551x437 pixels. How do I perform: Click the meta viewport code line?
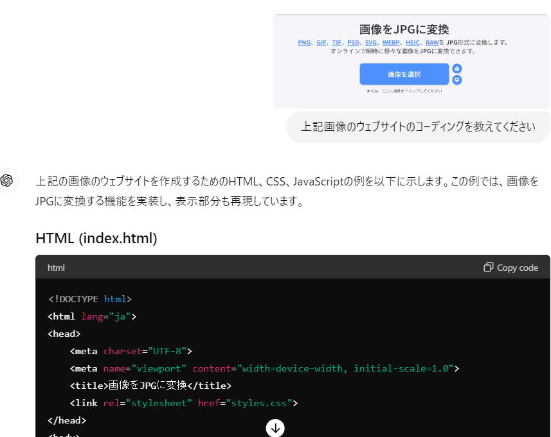coord(265,368)
